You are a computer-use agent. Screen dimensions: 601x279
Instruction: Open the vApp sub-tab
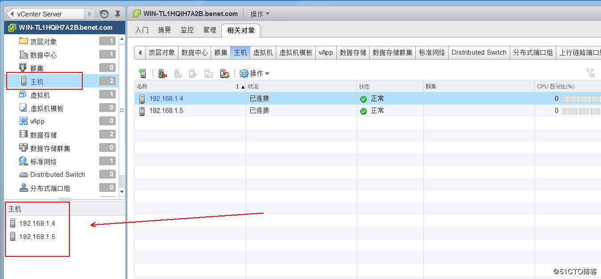(326, 52)
